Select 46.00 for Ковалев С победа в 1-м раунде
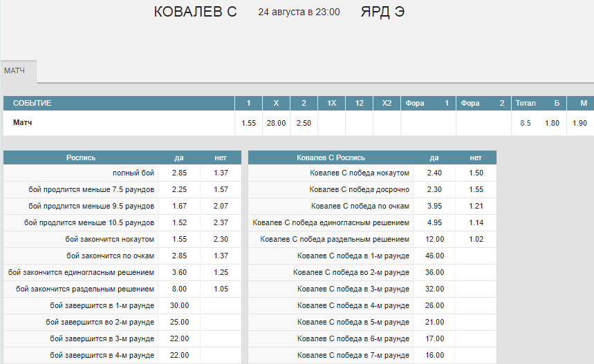 [x=434, y=256]
